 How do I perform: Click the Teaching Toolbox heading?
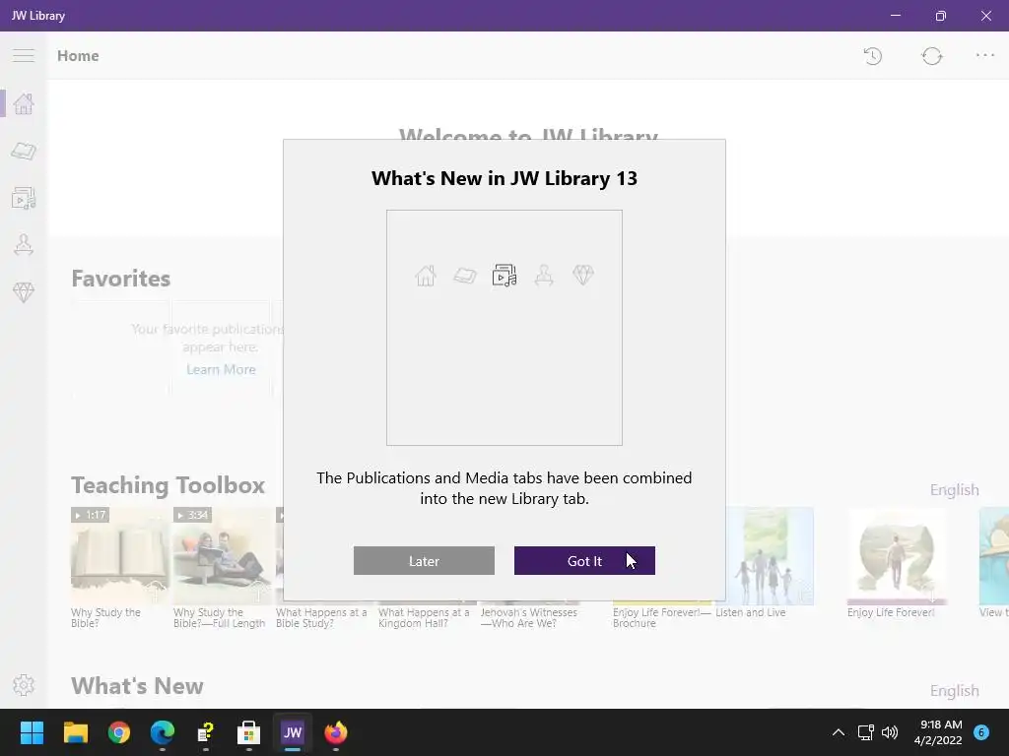click(x=168, y=485)
